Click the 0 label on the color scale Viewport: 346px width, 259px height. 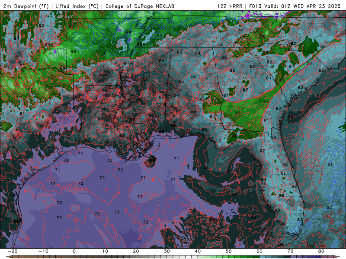[74, 251]
